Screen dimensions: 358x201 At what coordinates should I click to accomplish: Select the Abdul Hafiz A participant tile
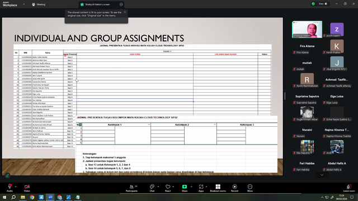(x=337, y=164)
